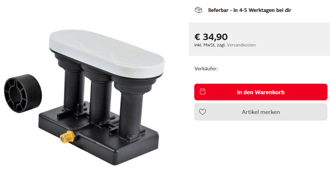
Task: Click the heart wishlist icon
Action: point(202,112)
